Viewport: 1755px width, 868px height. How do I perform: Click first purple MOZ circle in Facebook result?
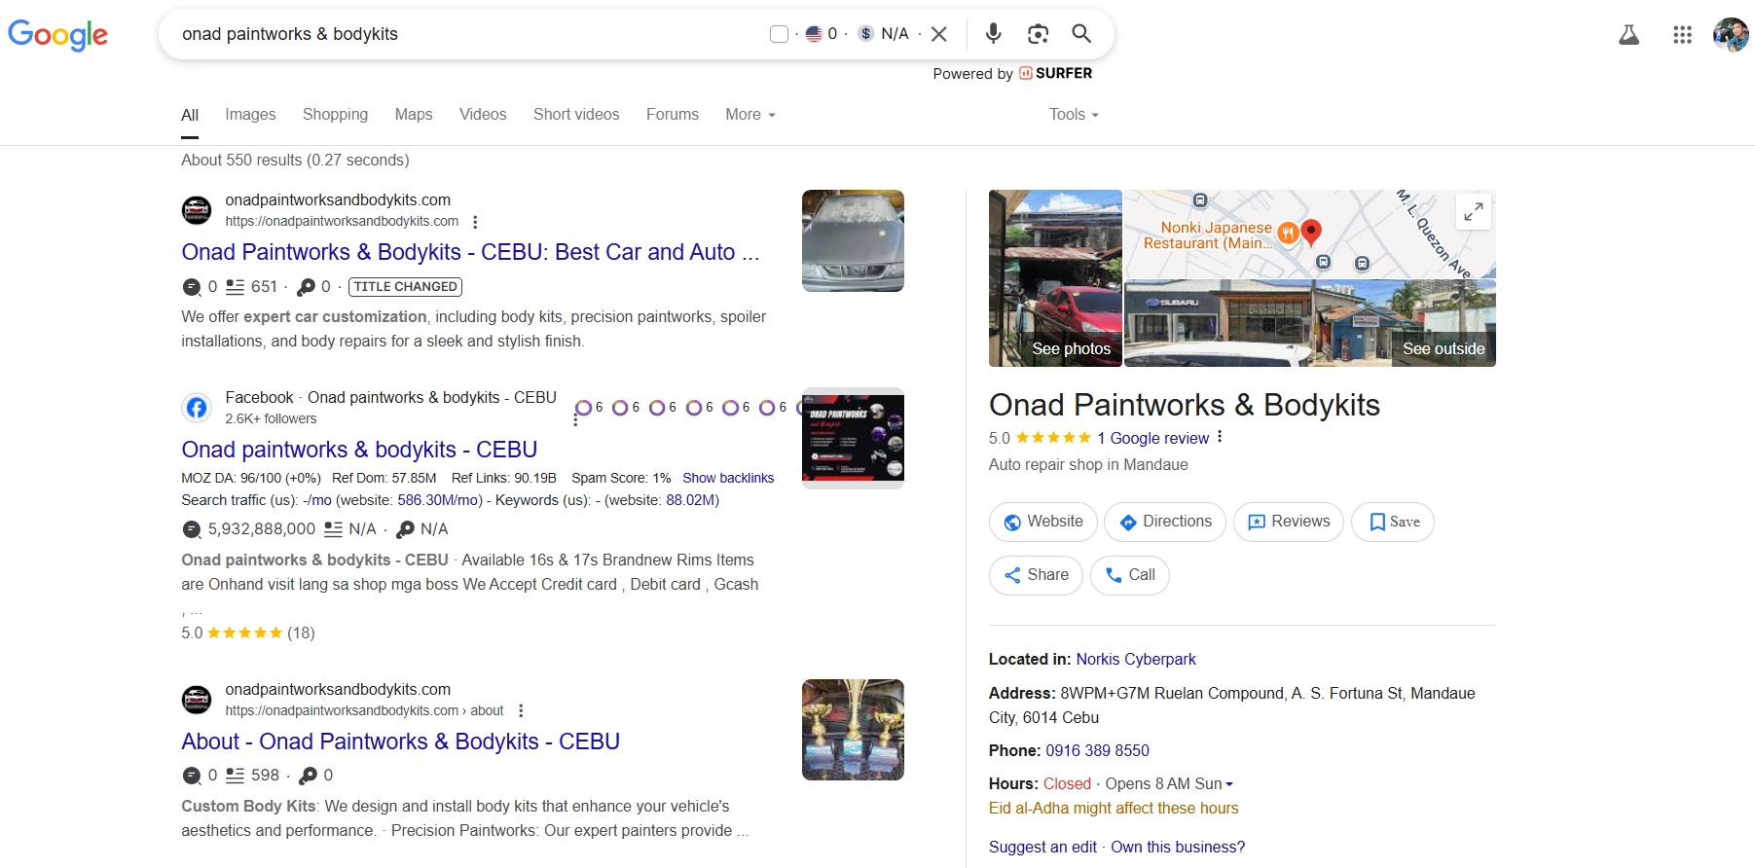[x=583, y=408]
